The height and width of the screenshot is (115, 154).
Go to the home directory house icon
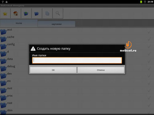click(16, 13)
